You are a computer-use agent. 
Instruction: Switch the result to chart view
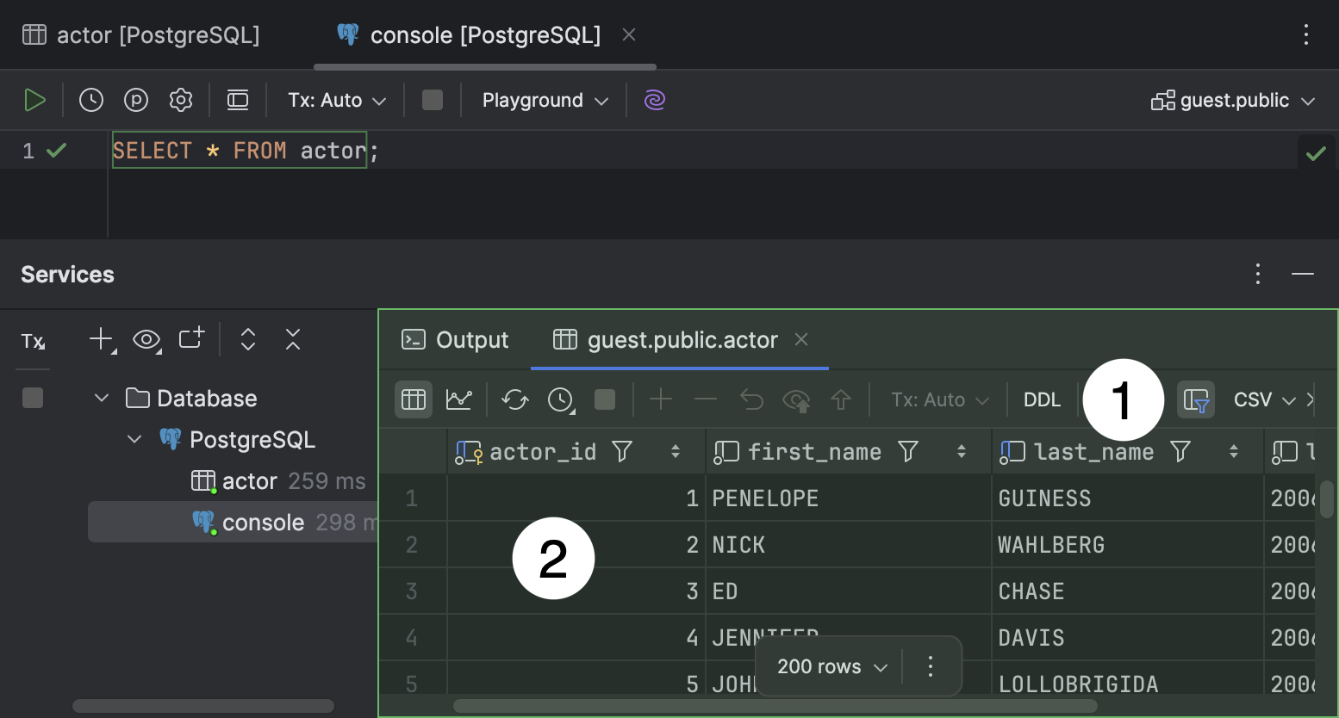[459, 399]
